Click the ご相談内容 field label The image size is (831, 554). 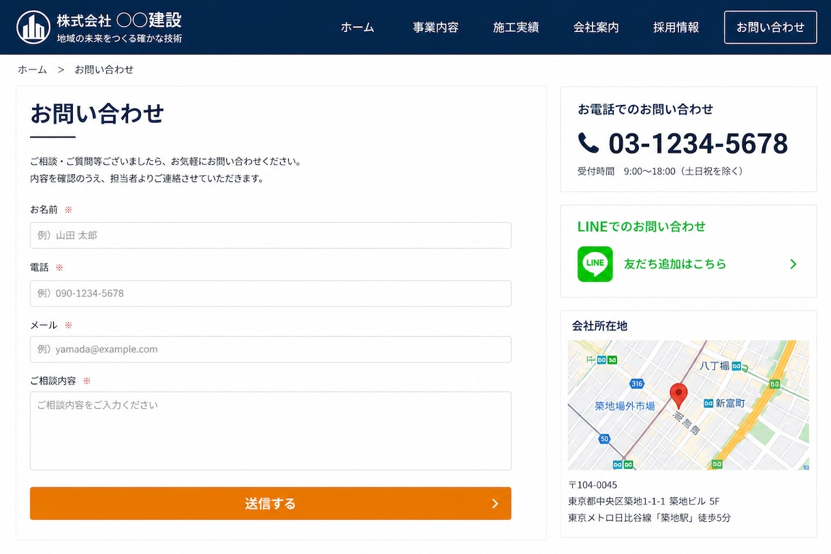(53, 381)
